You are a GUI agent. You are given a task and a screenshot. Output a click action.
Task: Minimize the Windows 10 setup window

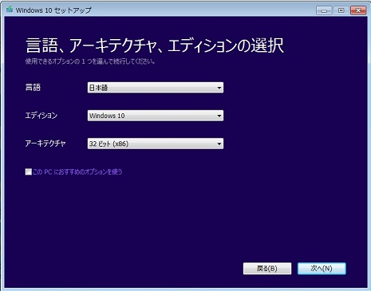(324, 10)
